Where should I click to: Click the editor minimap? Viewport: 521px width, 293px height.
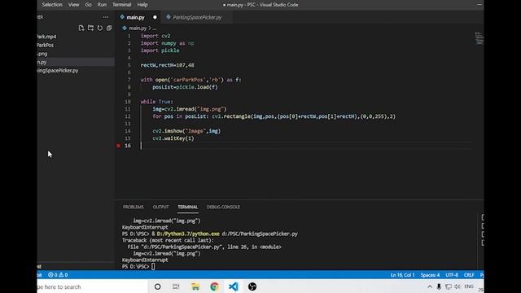point(479,38)
